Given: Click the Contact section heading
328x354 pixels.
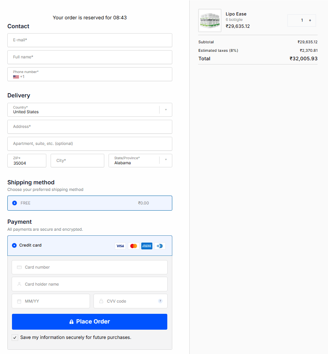Looking at the screenshot, I should pos(18,26).
